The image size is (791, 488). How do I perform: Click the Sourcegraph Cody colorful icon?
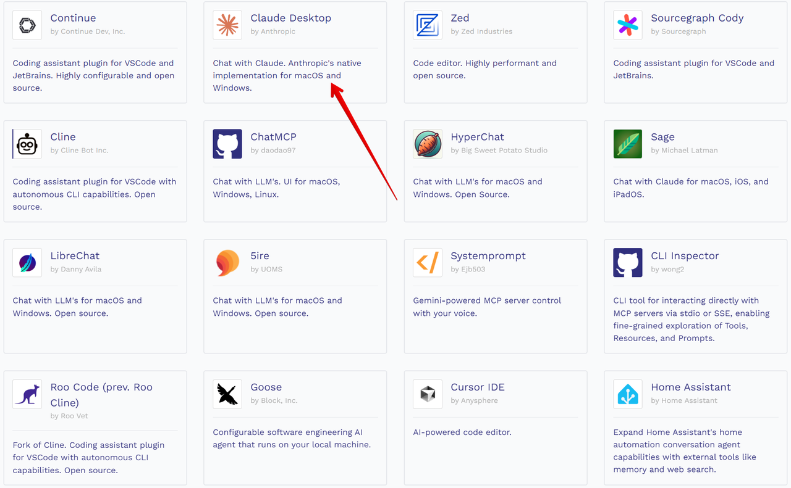click(628, 25)
